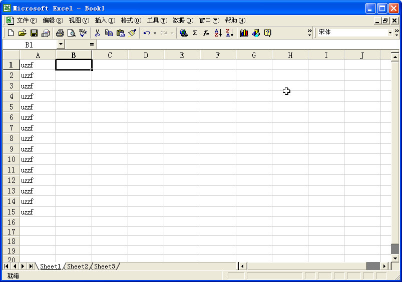Screen dimensions: 402x282
Task: Select the Sheet1 tab
Action: click(x=50, y=266)
